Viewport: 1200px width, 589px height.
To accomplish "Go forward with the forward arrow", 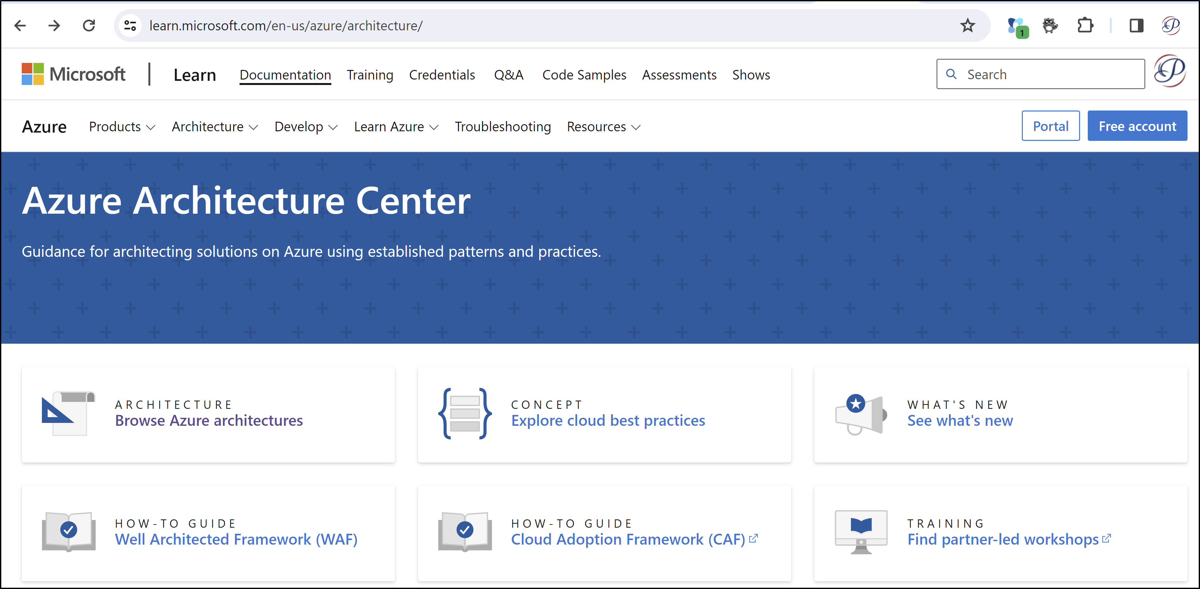I will [54, 26].
